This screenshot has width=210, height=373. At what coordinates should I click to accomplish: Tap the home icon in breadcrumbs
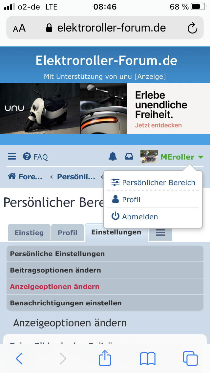(x=12, y=177)
